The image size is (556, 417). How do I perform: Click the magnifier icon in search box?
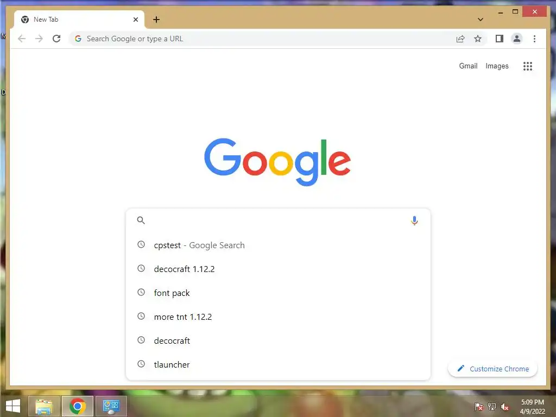141,220
